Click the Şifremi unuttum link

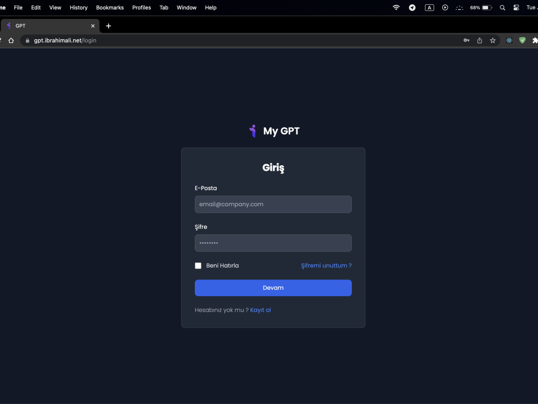point(326,266)
